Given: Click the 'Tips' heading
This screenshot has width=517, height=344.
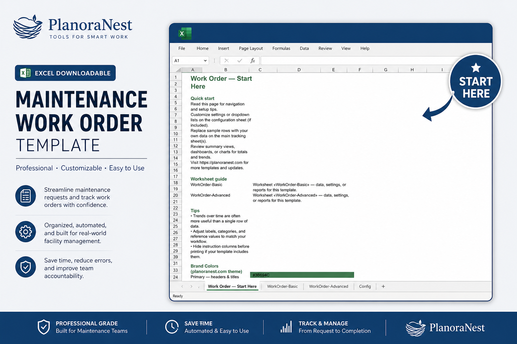Looking at the screenshot, I should (x=195, y=211).
